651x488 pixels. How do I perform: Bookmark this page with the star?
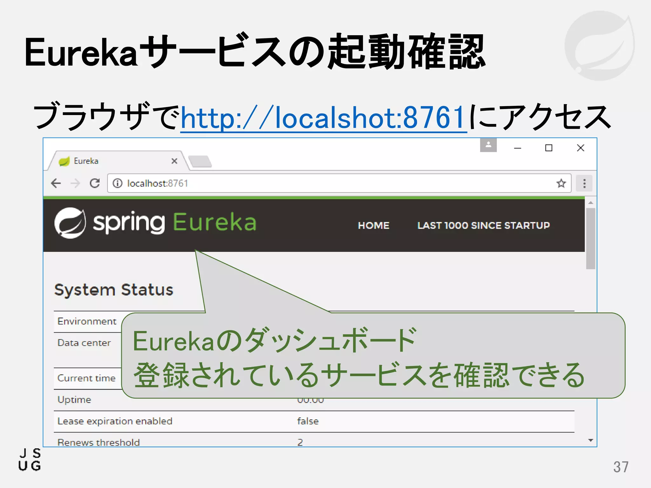point(561,183)
